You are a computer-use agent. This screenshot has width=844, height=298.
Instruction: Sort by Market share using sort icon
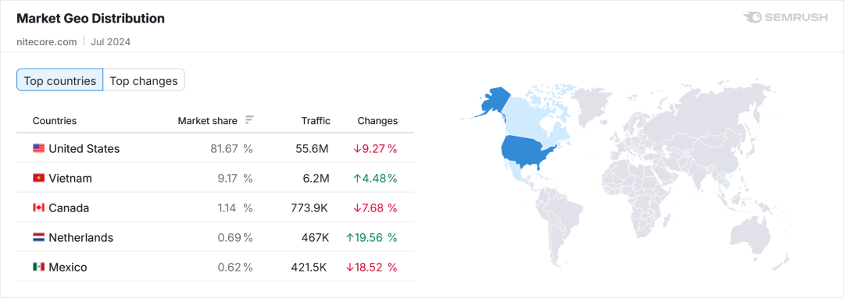(249, 120)
